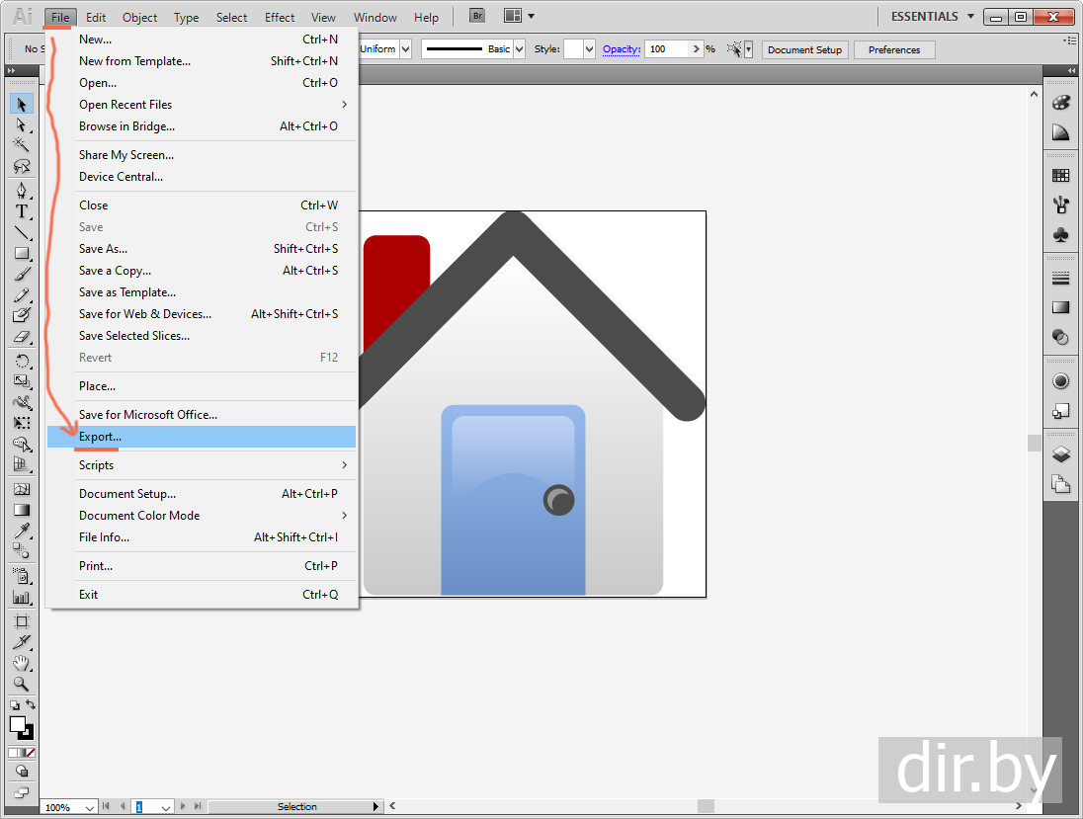Pick the Magic Wand tool
This screenshot has height=819, width=1083.
[22, 145]
